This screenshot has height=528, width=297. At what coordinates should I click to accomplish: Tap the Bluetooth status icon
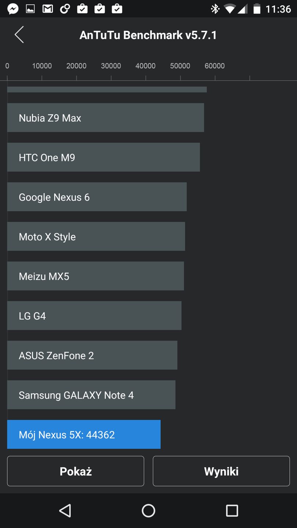214,9
